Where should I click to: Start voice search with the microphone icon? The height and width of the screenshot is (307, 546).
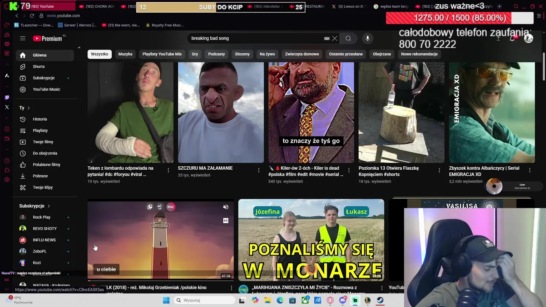[368, 38]
